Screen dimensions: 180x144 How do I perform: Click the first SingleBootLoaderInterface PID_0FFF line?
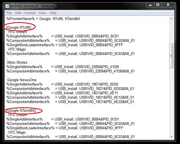click(x=65, y=45)
